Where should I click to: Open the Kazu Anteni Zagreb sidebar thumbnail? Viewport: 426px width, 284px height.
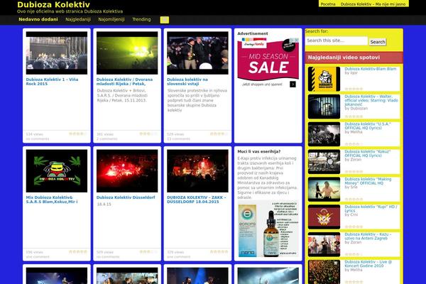(324, 244)
